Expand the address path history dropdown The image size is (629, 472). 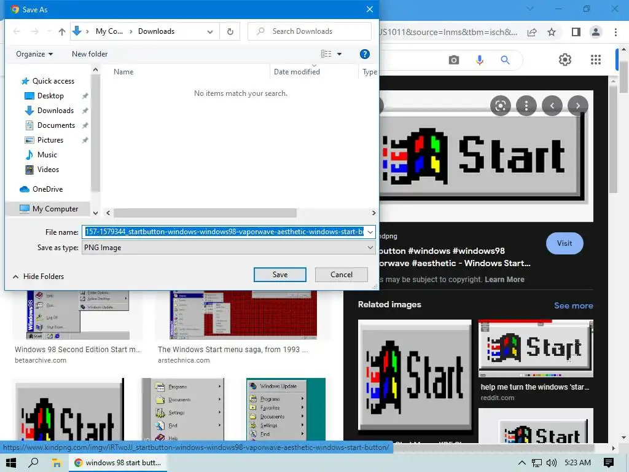pyautogui.click(x=210, y=32)
